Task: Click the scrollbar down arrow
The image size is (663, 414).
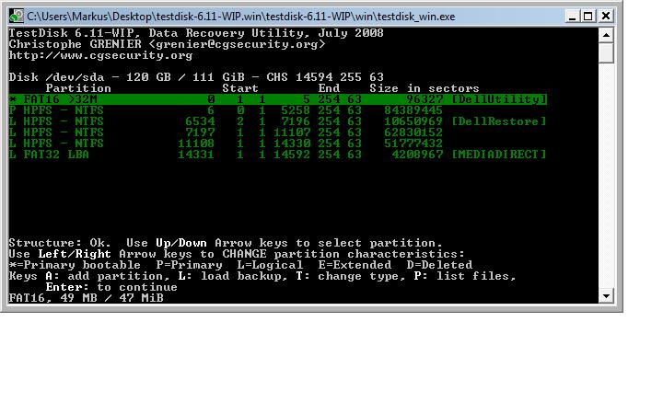Action: [606, 296]
